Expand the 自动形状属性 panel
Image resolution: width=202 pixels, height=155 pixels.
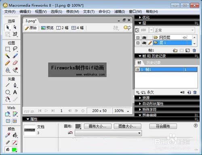(x=140, y=103)
